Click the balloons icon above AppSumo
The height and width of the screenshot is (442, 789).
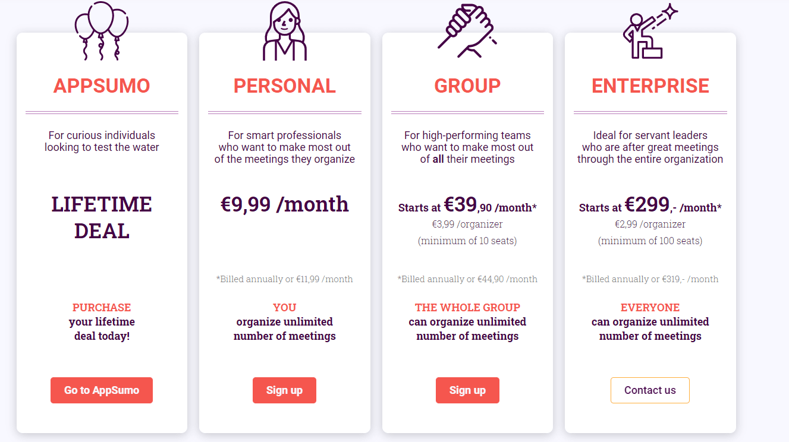[x=101, y=30]
